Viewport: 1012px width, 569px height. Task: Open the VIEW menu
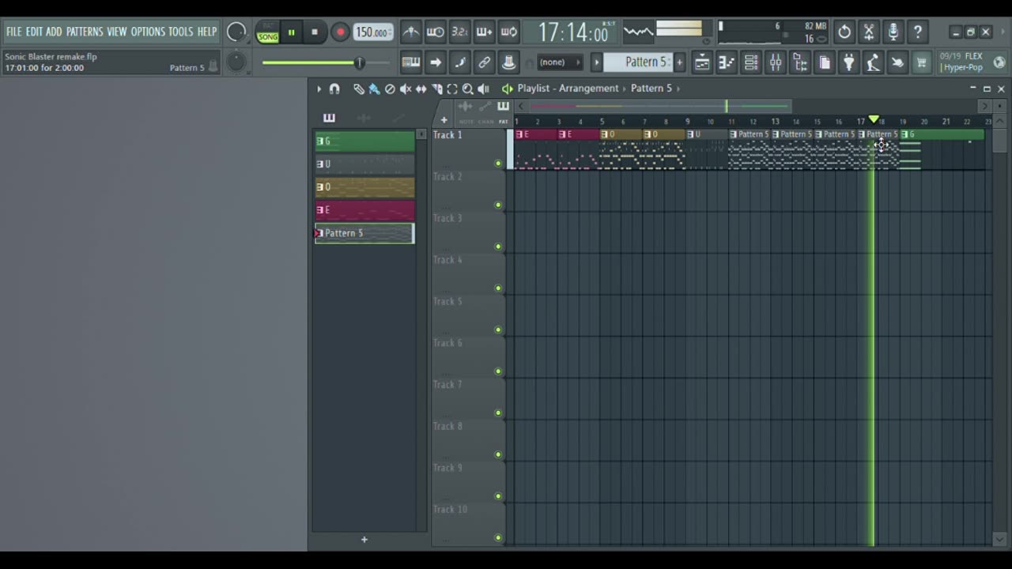click(x=117, y=32)
